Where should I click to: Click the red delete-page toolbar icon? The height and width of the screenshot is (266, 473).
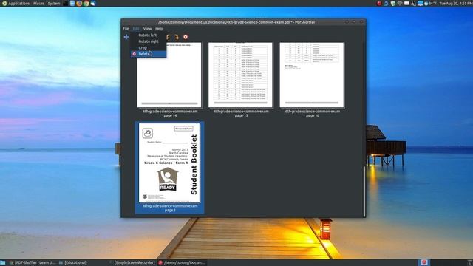(x=186, y=37)
